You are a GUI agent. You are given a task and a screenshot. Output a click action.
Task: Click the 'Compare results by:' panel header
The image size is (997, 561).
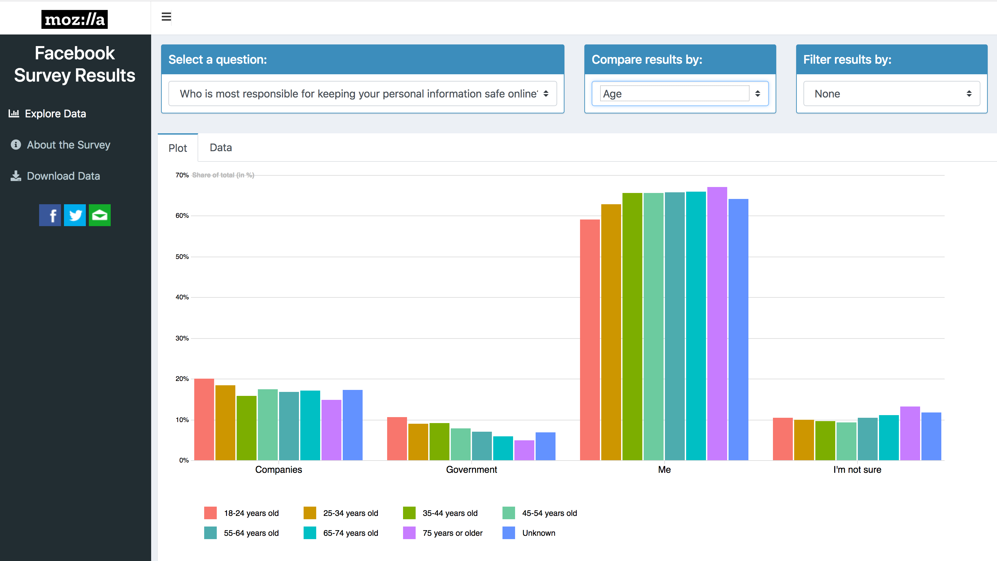tap(680, 60)
